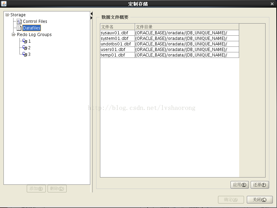The image size is (277, 208).
Task: Select the sysaux01.dbf file name cell
Action: (x=117, y=33)
